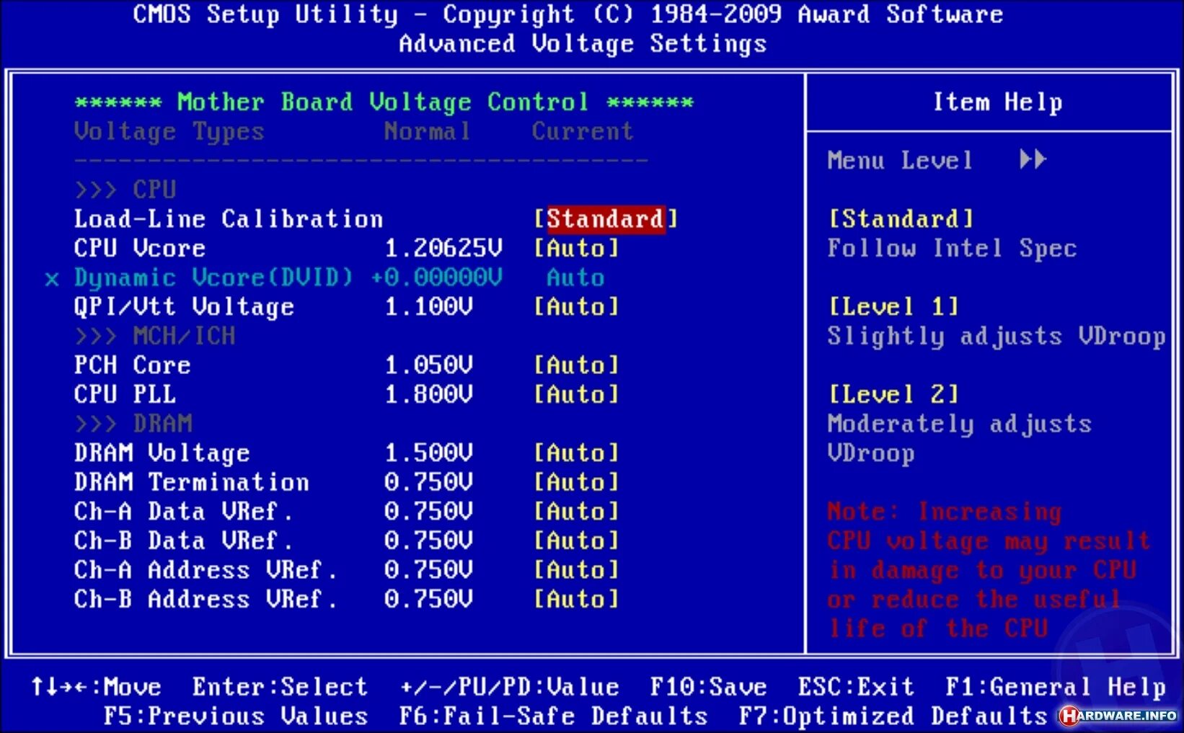Highlight the Load-Line Calibration label
The width and height of the screenshot is (1184, 733).
point(229,219)
